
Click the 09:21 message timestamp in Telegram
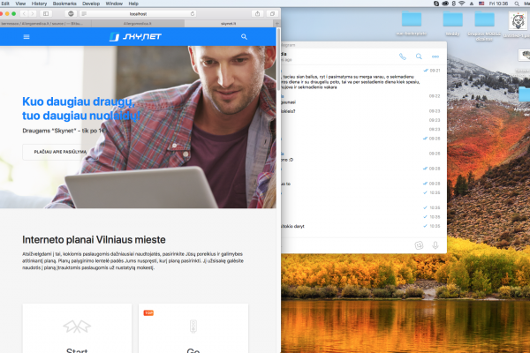(435, 71)
